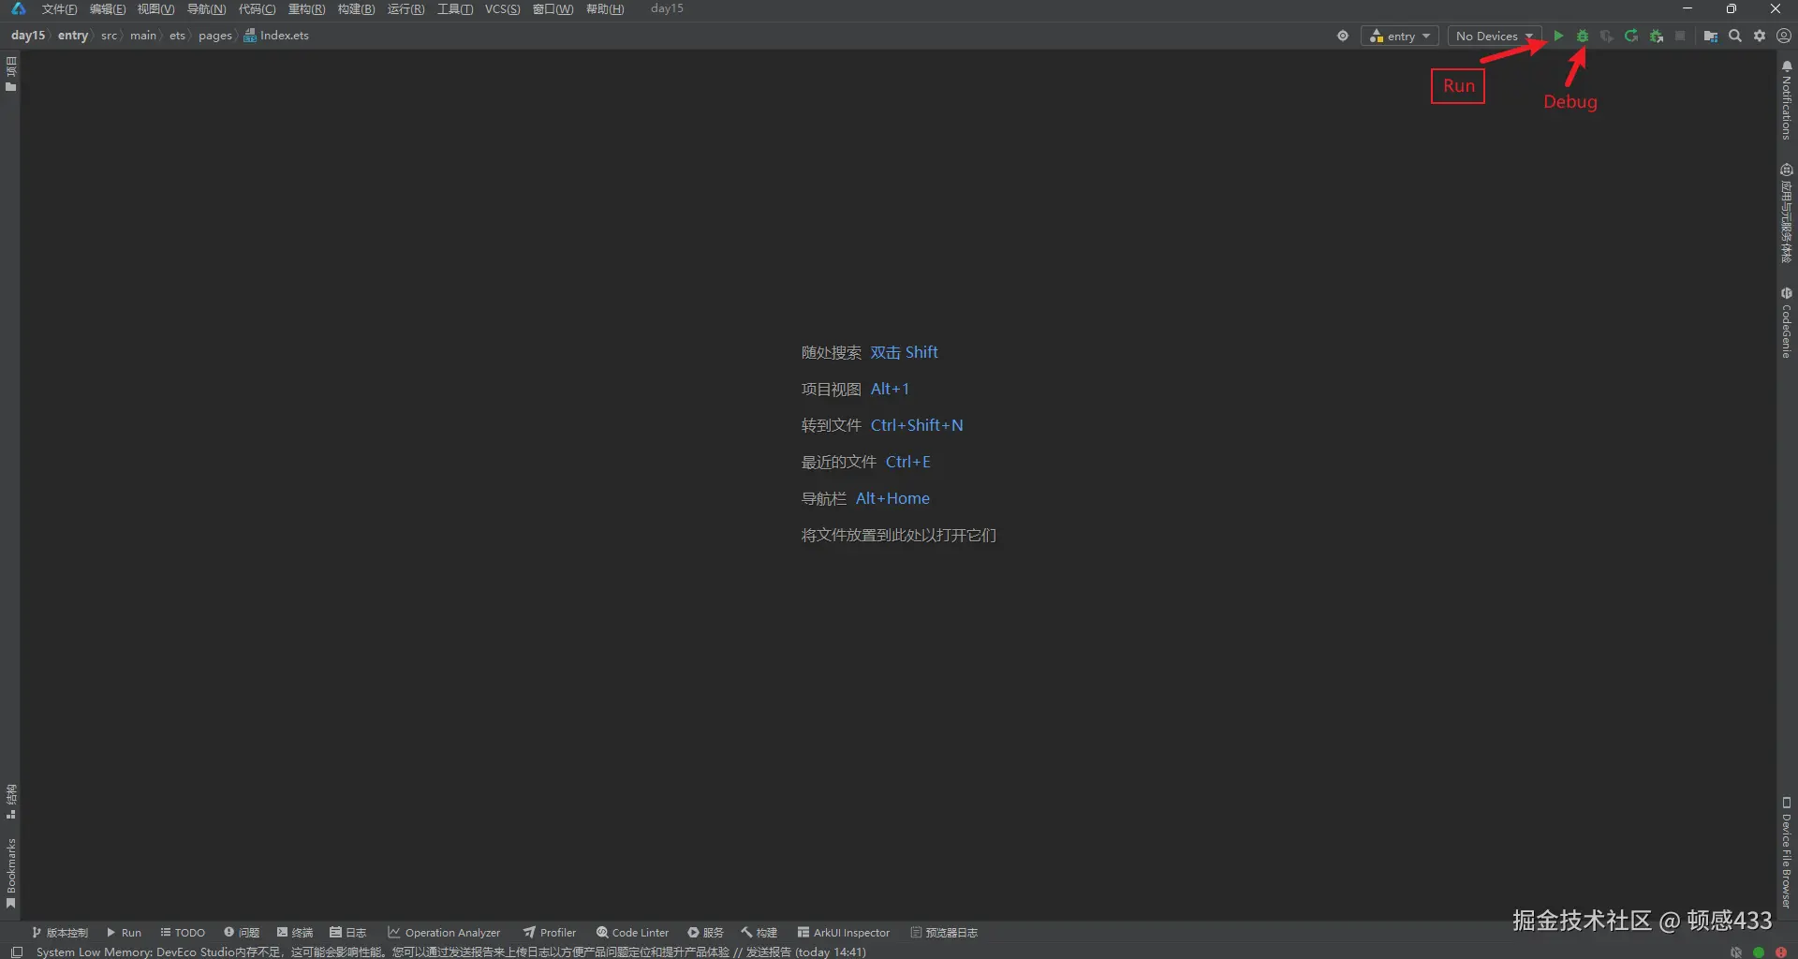Open the Profiler tab
The height and width of the screenshot is (959, 1798).
(x=550, y=933)
